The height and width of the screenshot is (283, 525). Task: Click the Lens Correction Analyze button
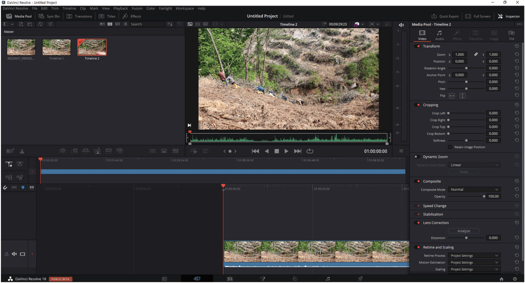[464, 231]
